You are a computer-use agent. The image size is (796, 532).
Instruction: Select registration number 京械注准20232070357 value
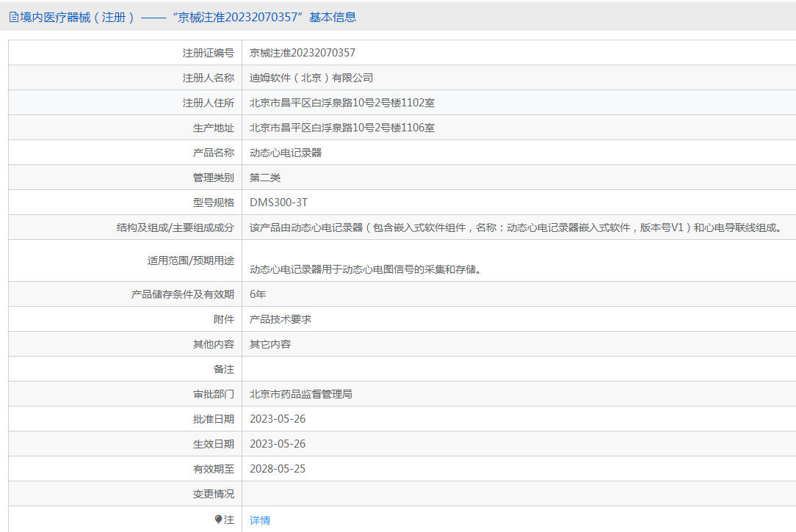[x=302, y=53]
